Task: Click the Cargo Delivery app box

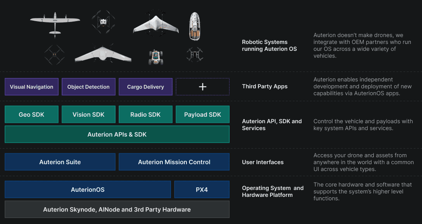Action: 146,87
